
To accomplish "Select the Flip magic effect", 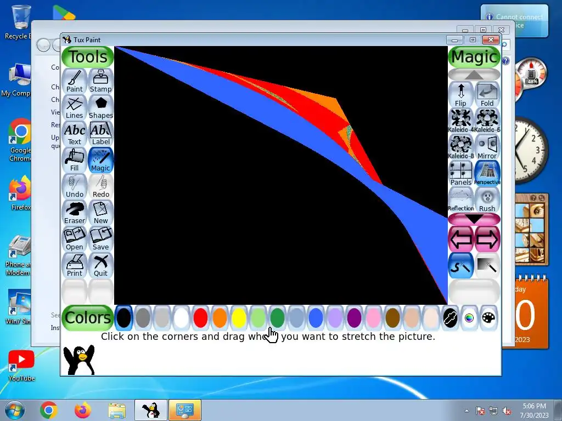I will pos(461,94).
